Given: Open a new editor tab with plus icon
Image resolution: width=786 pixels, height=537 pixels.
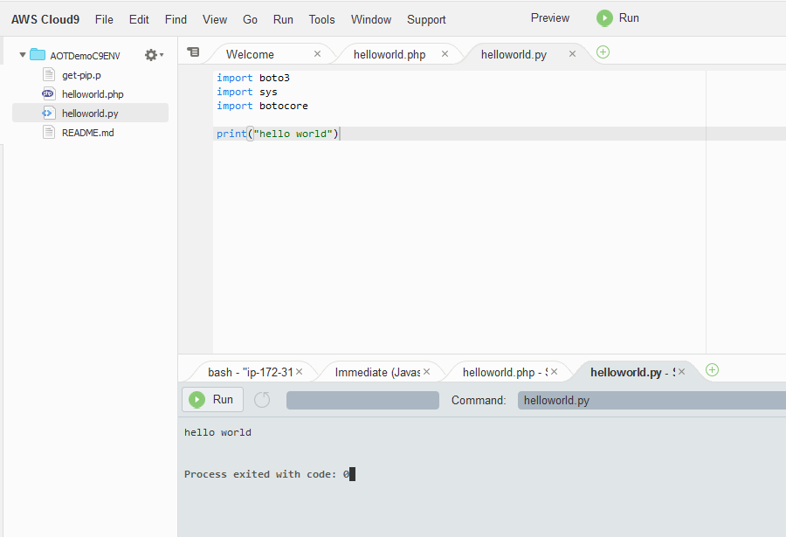Looking at the screenshot, I should click(603, 52).
